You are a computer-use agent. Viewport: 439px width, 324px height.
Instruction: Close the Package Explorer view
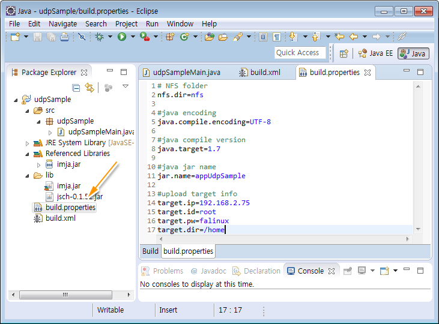pyautogui.click(x=83, y=73)
